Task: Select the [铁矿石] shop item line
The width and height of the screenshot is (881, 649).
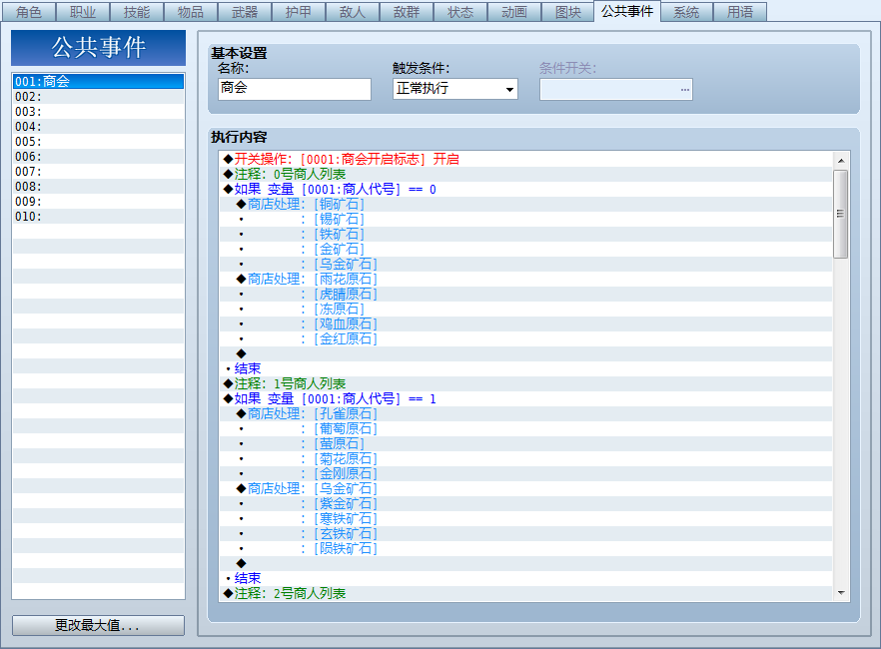Action: tap(525, 234)
